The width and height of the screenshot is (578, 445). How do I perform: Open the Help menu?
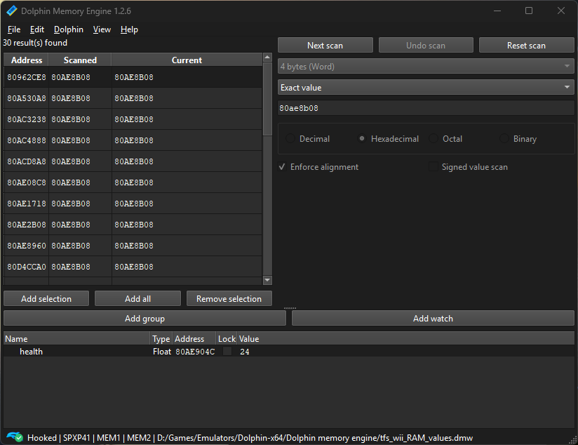[129, 29]
